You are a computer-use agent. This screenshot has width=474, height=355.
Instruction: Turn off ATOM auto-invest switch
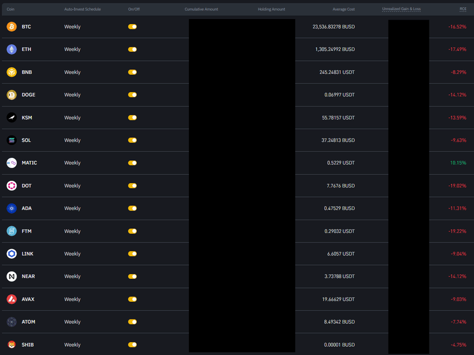click(132, 322)
